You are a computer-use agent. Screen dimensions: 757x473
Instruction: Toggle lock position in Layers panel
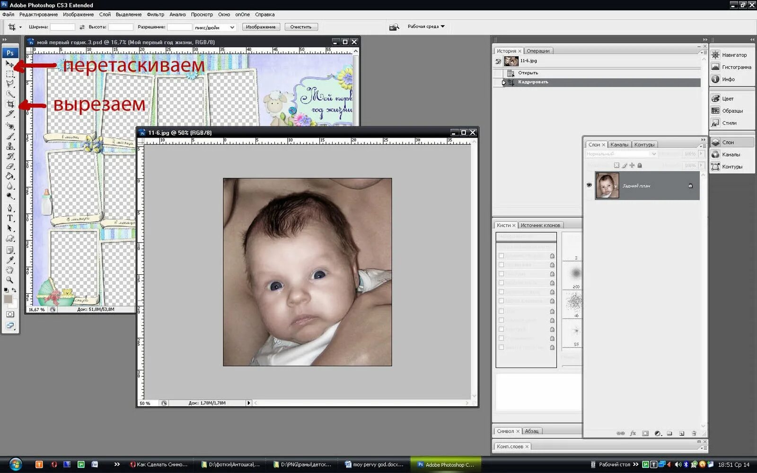[x=632, y=165]
